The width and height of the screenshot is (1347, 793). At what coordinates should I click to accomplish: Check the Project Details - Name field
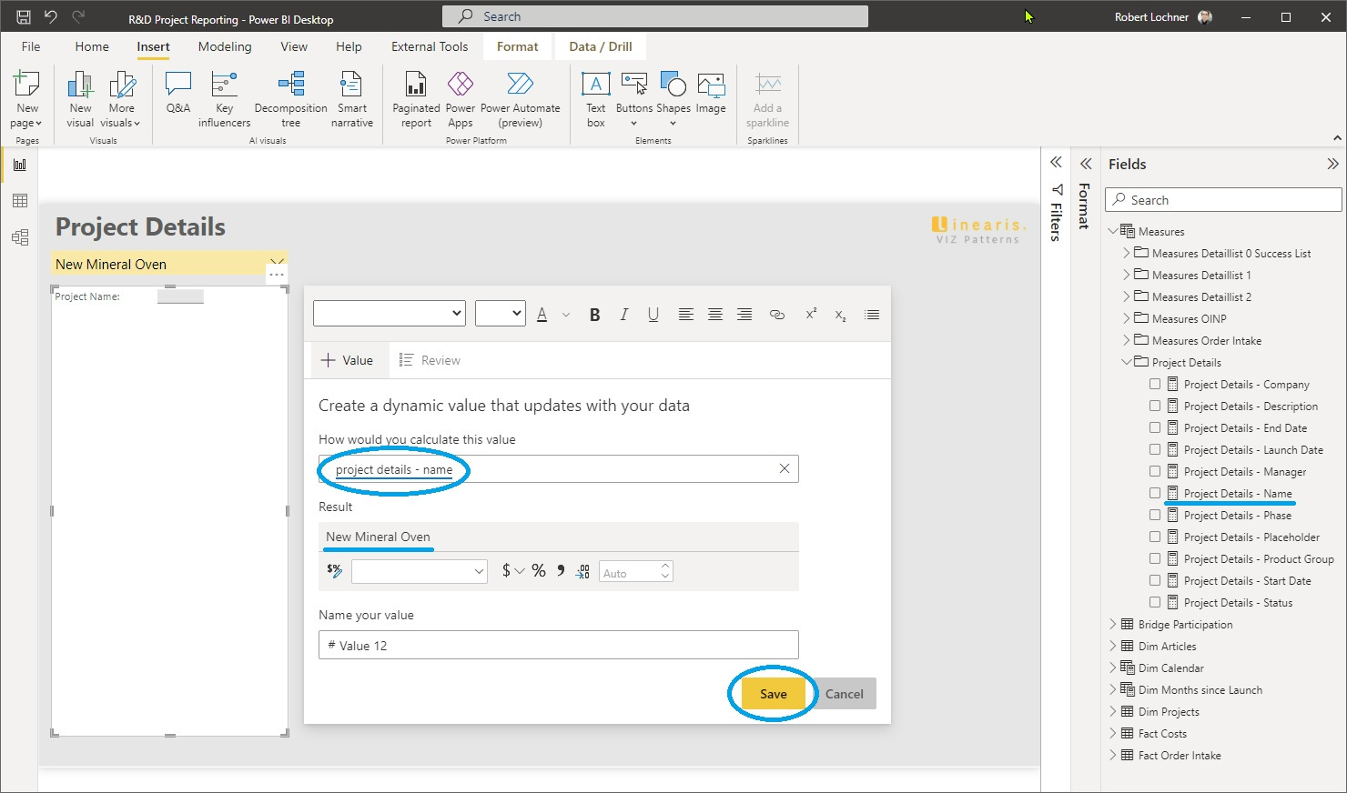pyautogui.click(x=1156, y=493)
